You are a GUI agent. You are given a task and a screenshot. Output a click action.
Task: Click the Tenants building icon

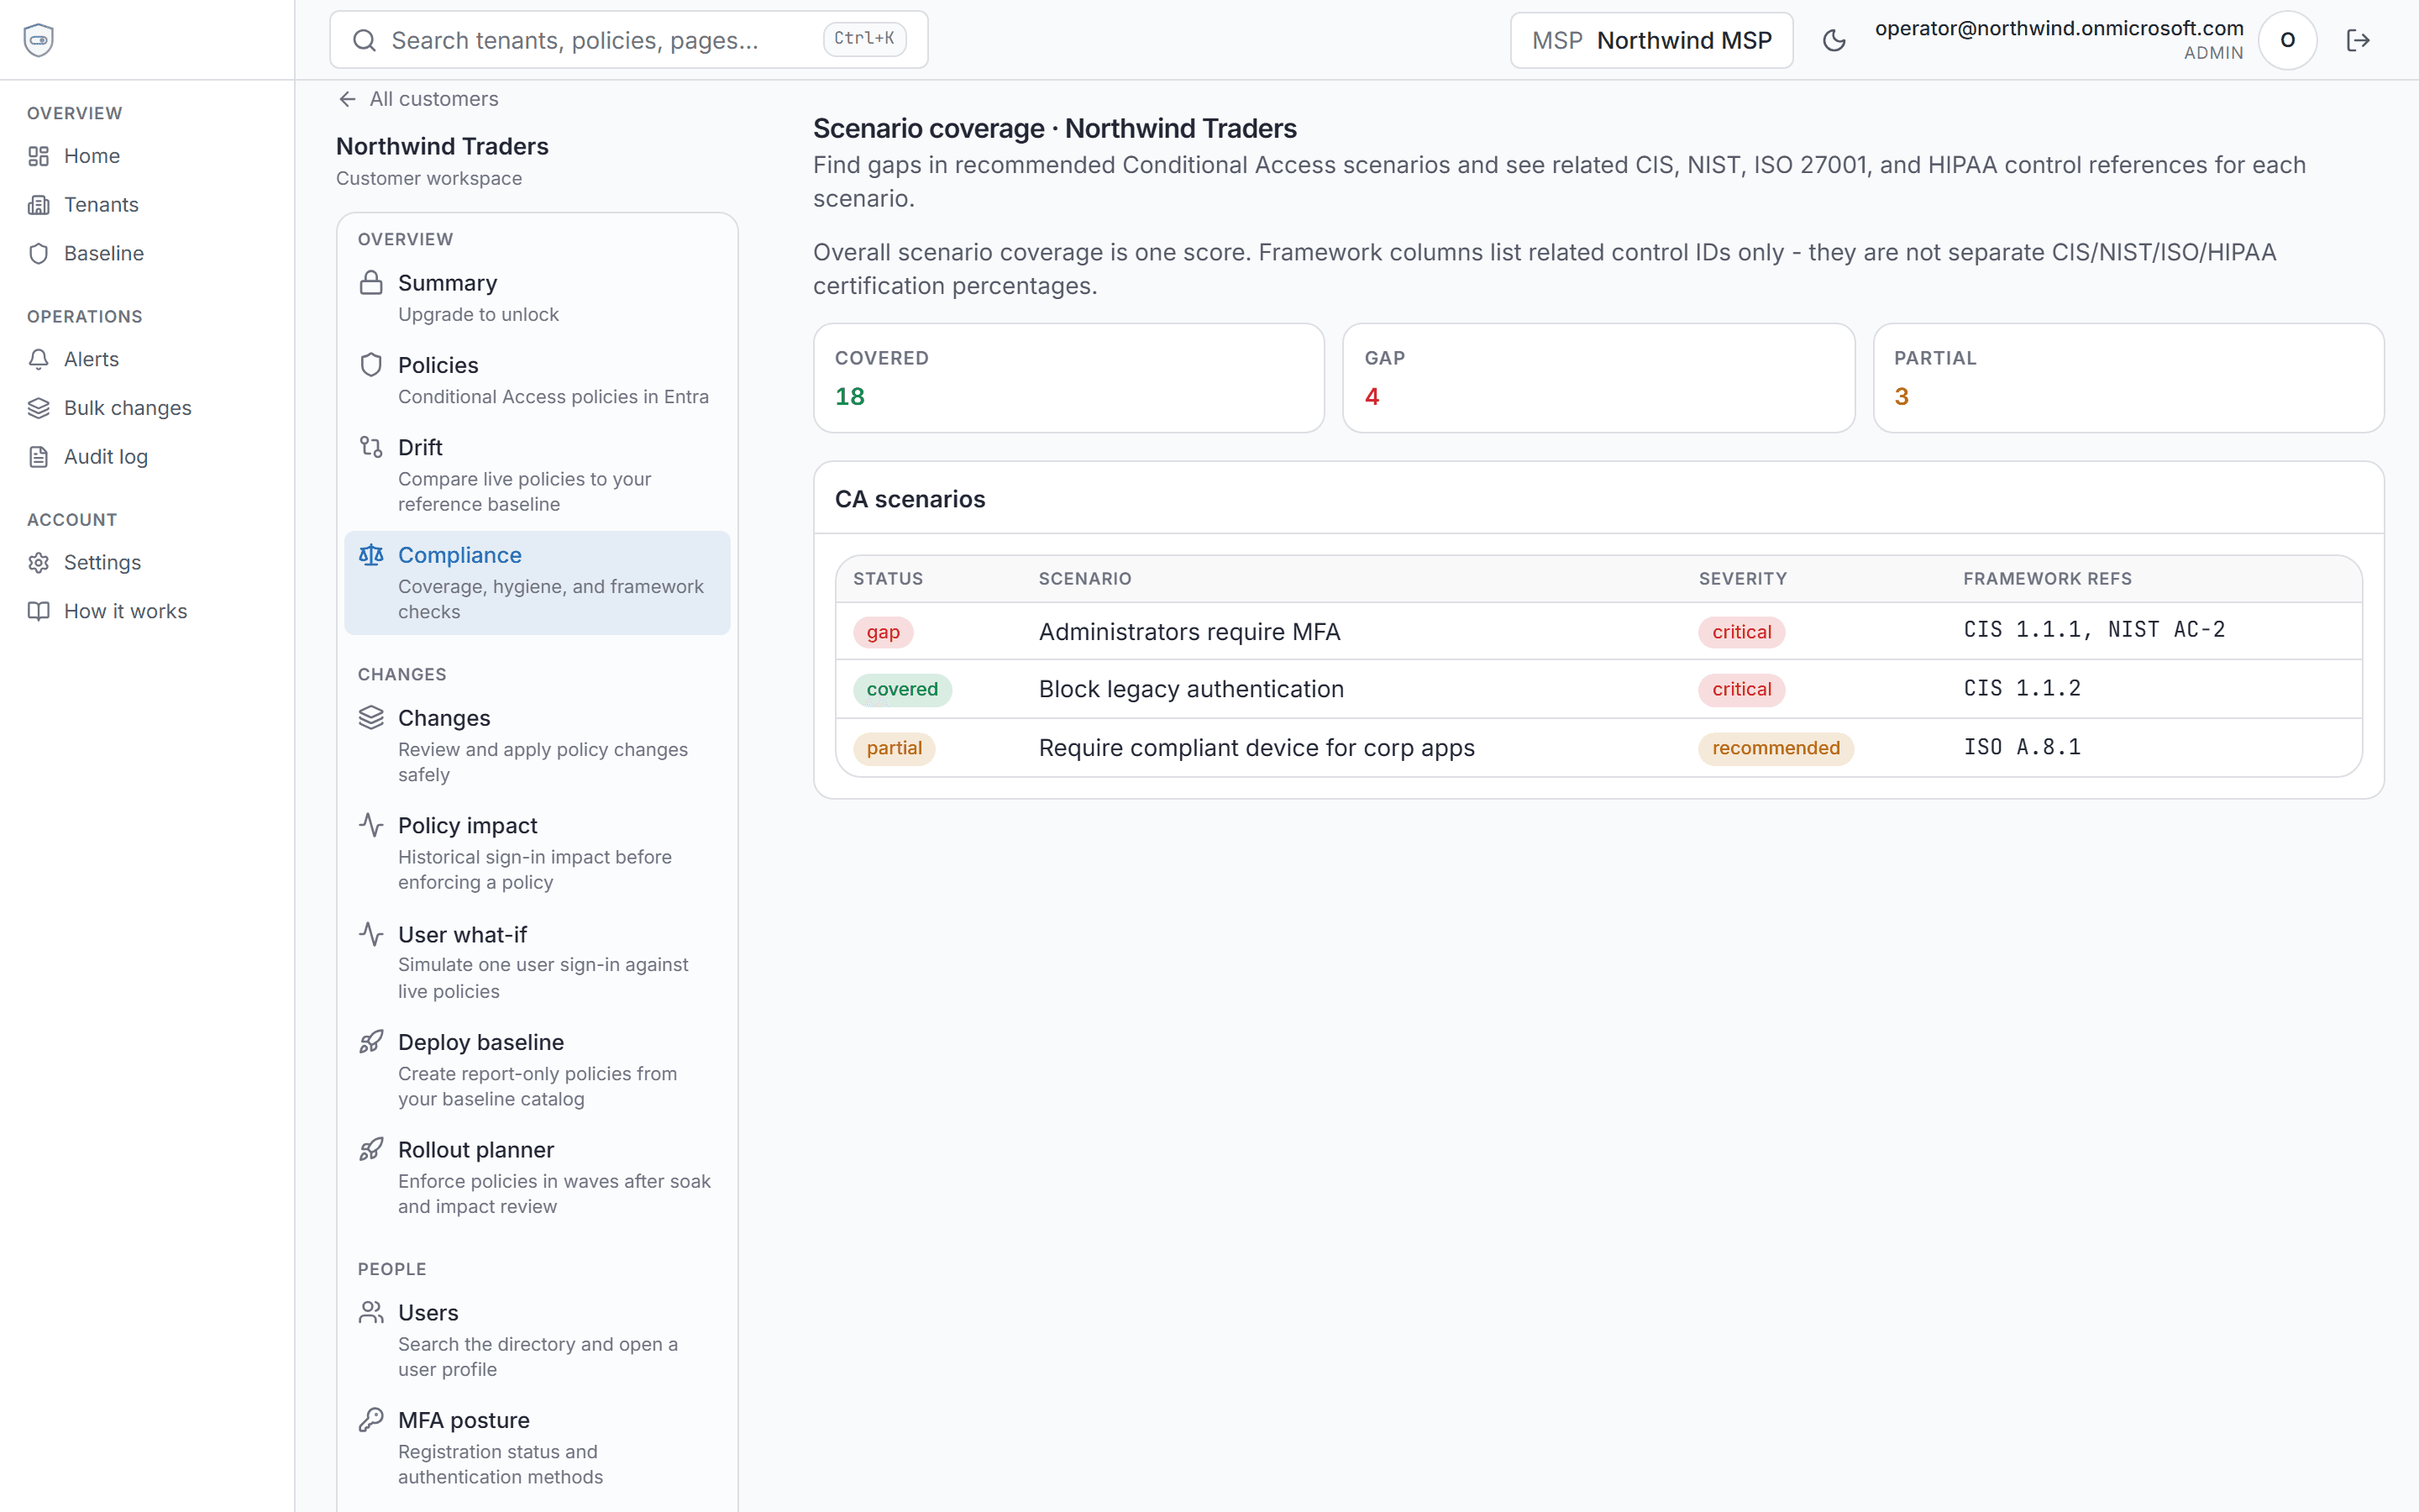[x=38, y=205]
